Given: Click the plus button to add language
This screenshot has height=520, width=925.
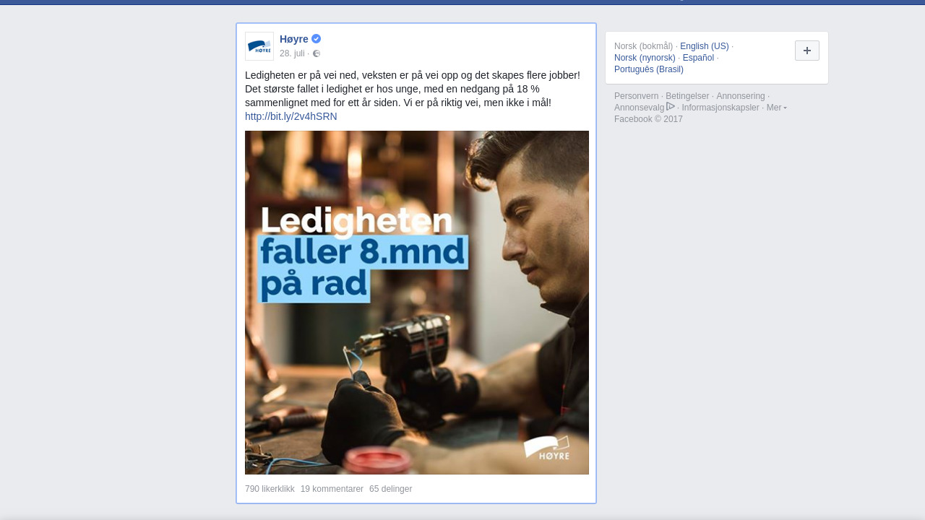Looking at the screenshot, I should [x=807, y=51].
